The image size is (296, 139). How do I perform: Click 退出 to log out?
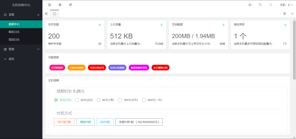[21, 59]
